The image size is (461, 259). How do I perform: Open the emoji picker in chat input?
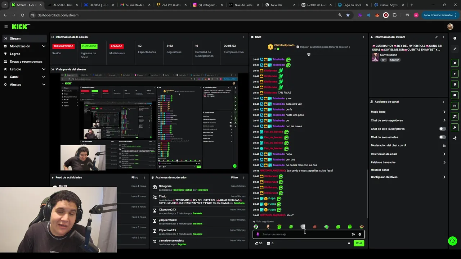tap(359, 234)
